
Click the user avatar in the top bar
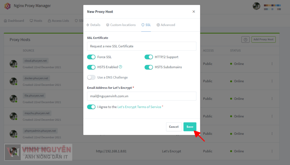coord(256,6)
